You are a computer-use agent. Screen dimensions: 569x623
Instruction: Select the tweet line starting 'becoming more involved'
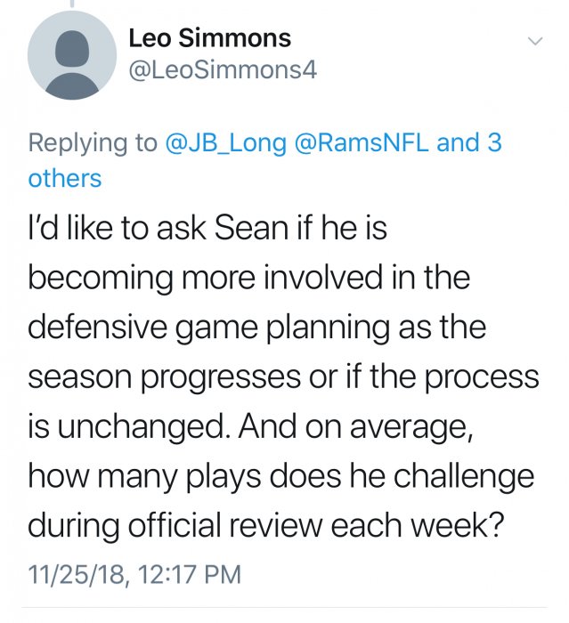[x=249, y=278]
